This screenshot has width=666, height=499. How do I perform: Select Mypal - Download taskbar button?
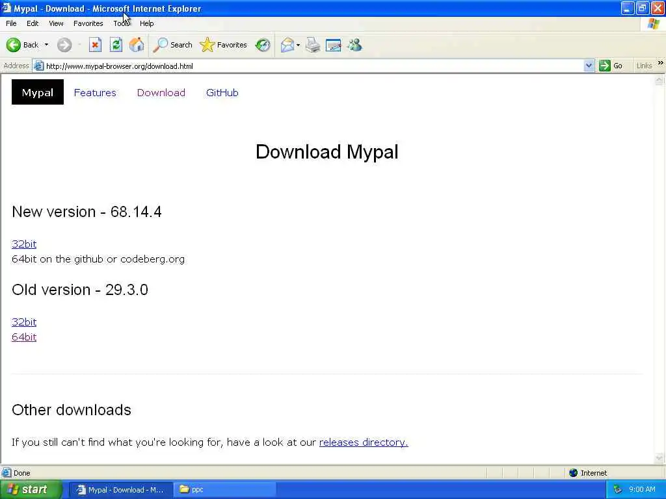[120, 490]
